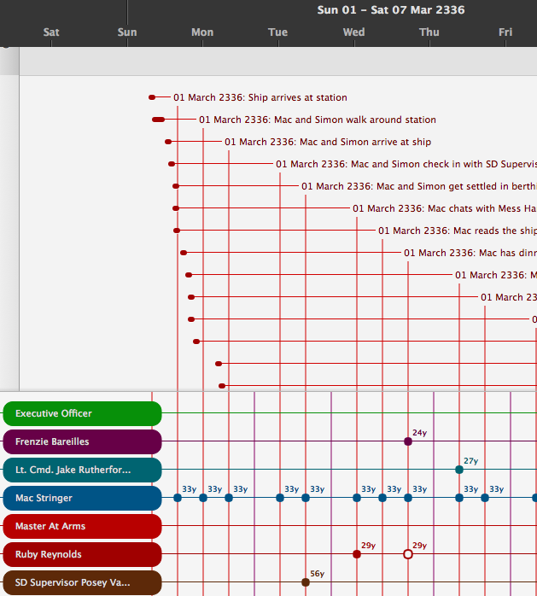Select the Ruby Reynolds entity label
The width and height of the screenshot is (537, 596).
pos(82,554)
